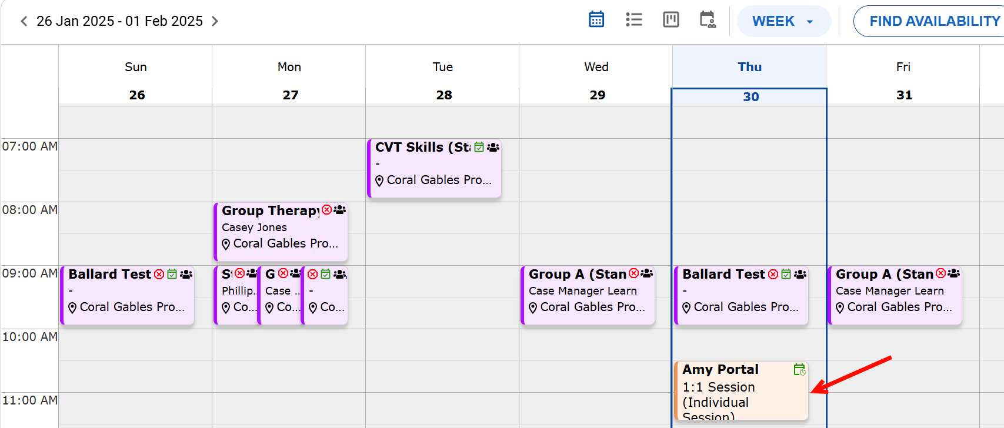
Task: Click the group attendees icon on CVT Skills
Action: 493,147
